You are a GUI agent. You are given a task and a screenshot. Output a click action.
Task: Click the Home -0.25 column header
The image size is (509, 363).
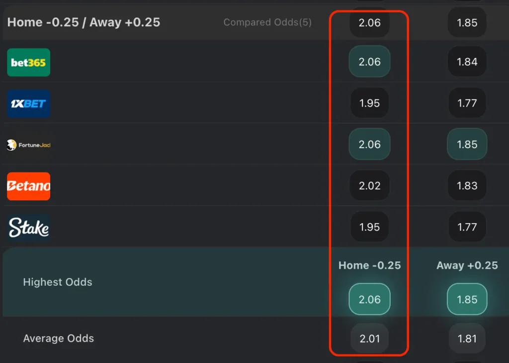point(369,265)
